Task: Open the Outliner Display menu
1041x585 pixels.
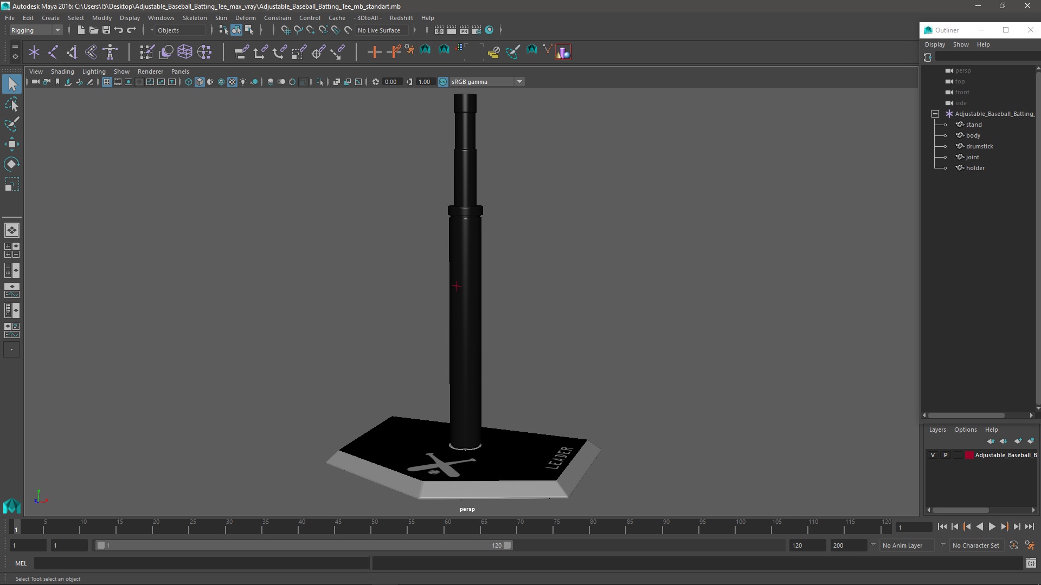Action: point(935,44)
